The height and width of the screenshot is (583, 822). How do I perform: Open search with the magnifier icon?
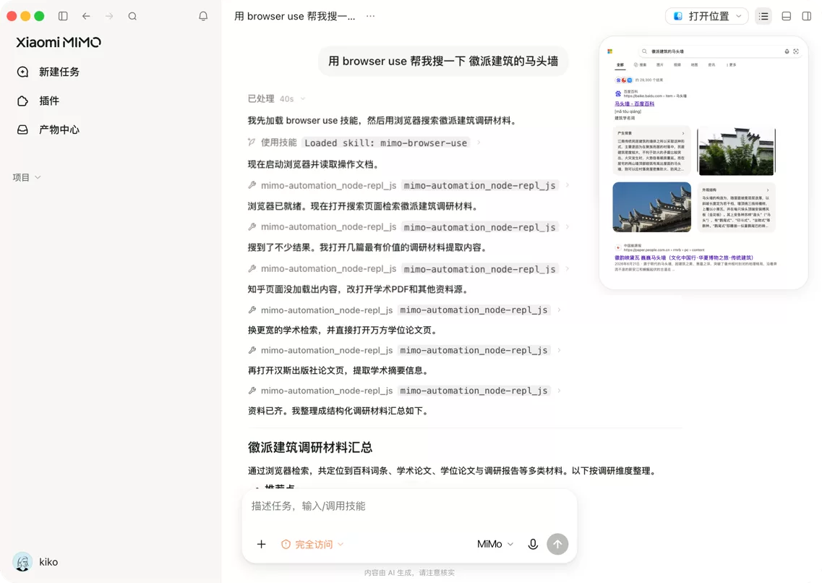coord(132,16)
